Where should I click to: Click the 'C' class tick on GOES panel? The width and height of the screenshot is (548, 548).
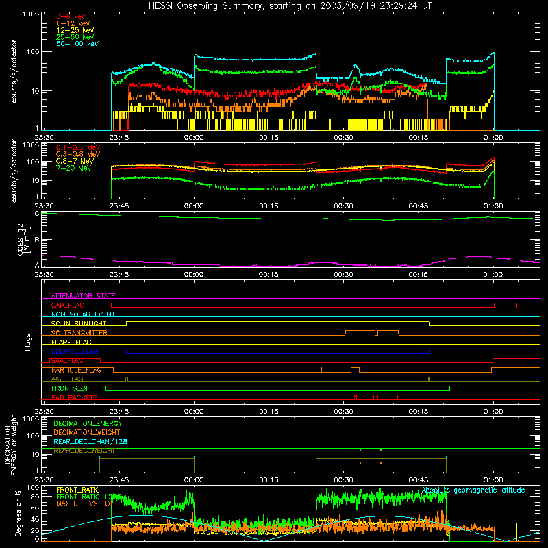(37, 214)
